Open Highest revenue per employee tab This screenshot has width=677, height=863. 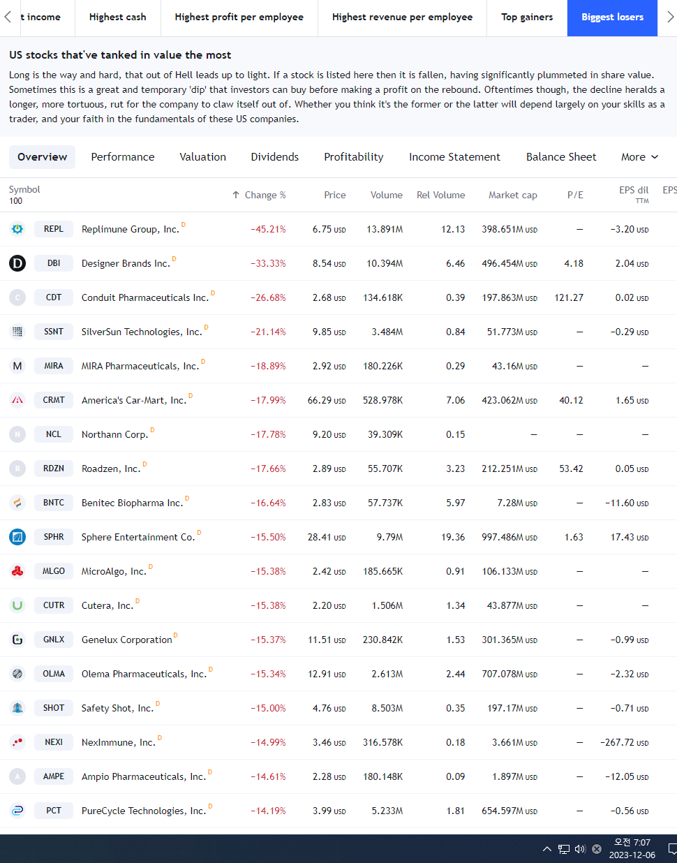(402, 17)
